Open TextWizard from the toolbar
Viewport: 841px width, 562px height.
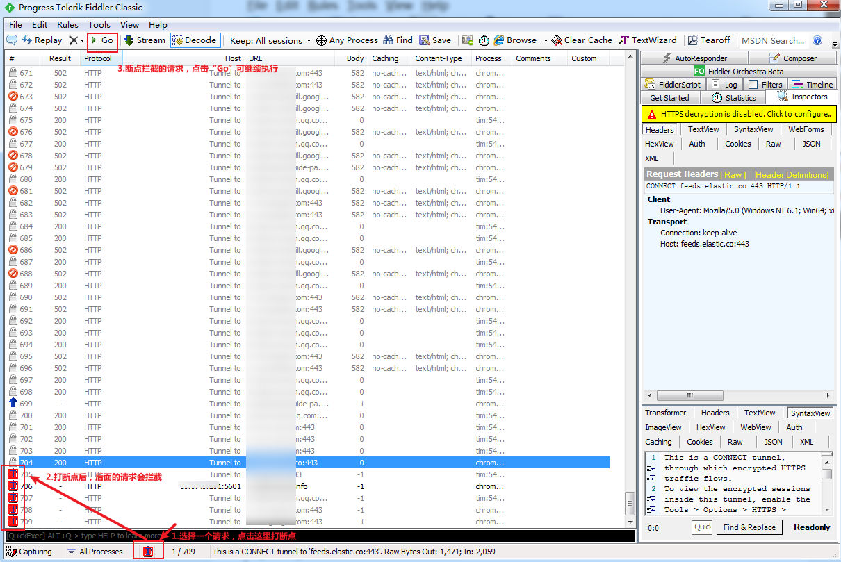(x=648, y=40)
